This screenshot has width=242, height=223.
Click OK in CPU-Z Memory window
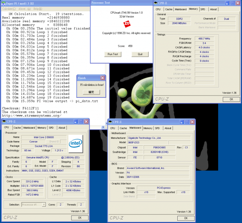click(x=231, y=99)
